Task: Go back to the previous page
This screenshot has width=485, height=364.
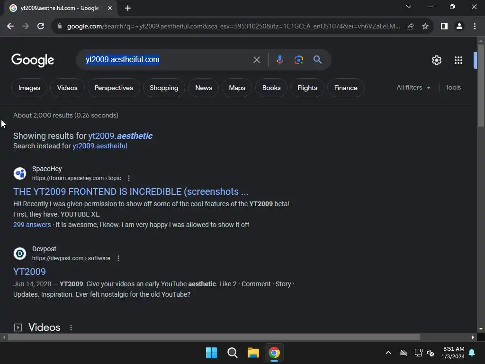Action: click(10, 27)
